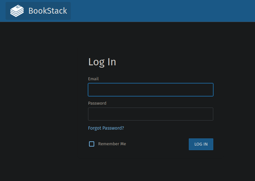
Task: Toggle the Remember Me checkbox
Action: (92, 144)
